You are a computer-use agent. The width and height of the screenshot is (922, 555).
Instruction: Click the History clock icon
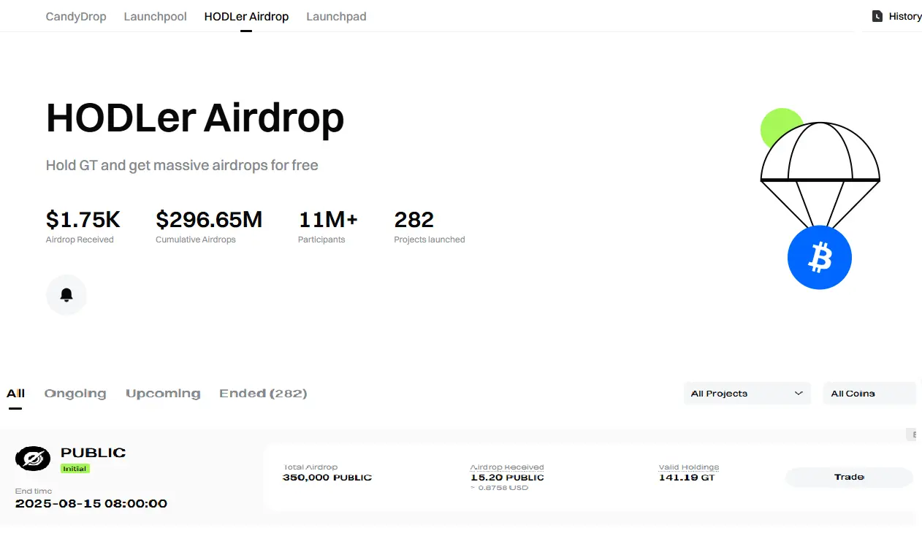pyautogui.click(x=877, y=16)
